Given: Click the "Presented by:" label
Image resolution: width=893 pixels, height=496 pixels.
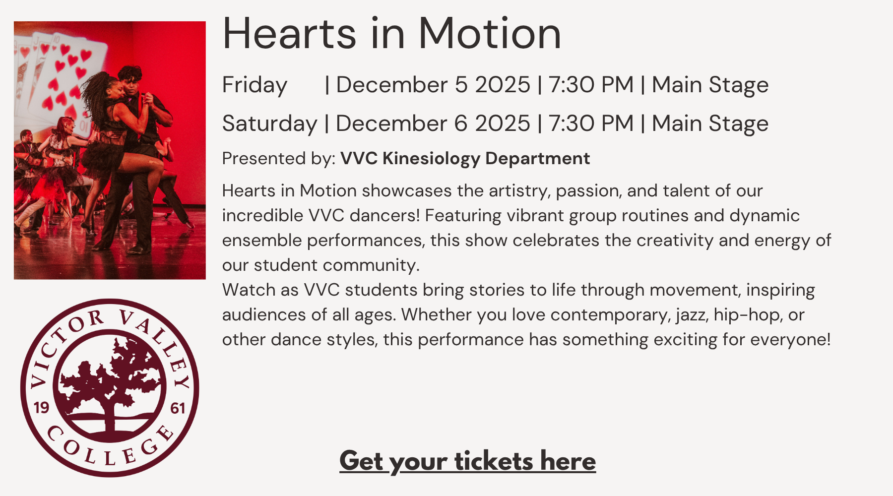Looking at the screenshot, I should (x=279, y=158).
